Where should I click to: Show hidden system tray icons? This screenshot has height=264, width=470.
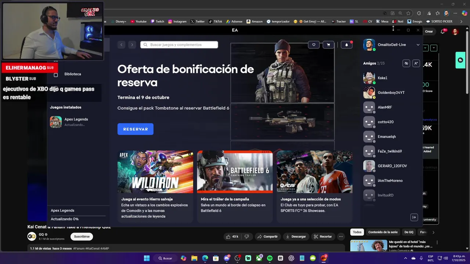pos(405,258)
